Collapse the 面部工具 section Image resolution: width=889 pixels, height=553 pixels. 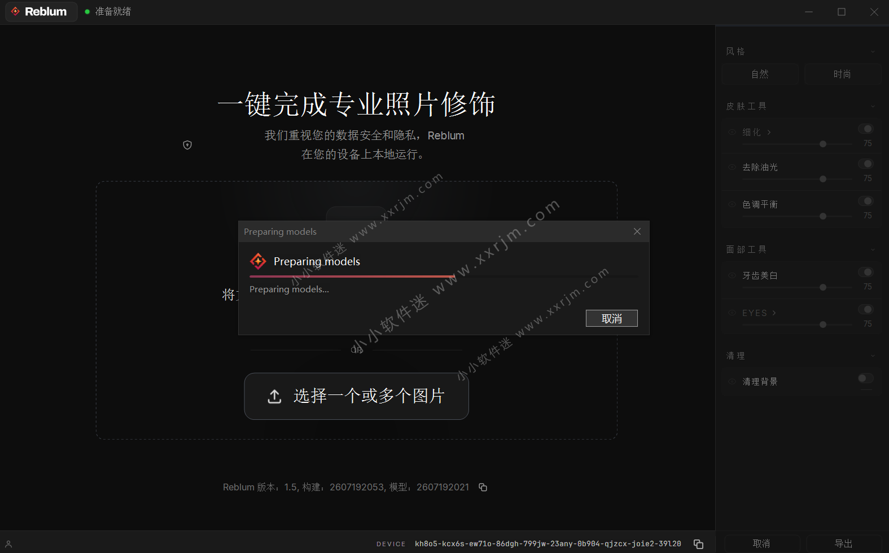[873, 249]
